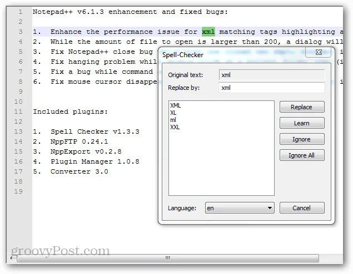Click line number 19 in the margin
Image resolution: width=353 pixels, height=274 pixels.
click(18, 191)
